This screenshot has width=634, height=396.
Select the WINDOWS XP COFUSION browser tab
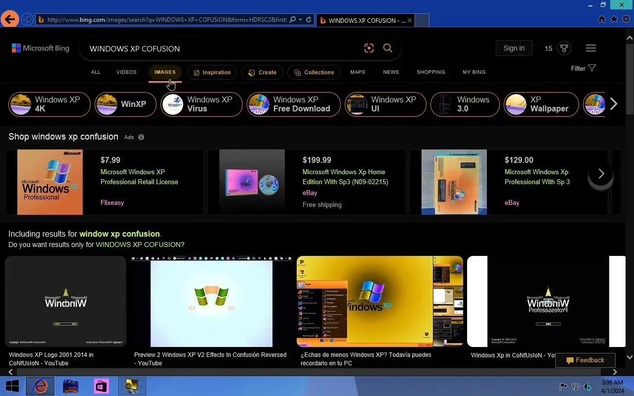pyautogui.click(x=366, y=20)
